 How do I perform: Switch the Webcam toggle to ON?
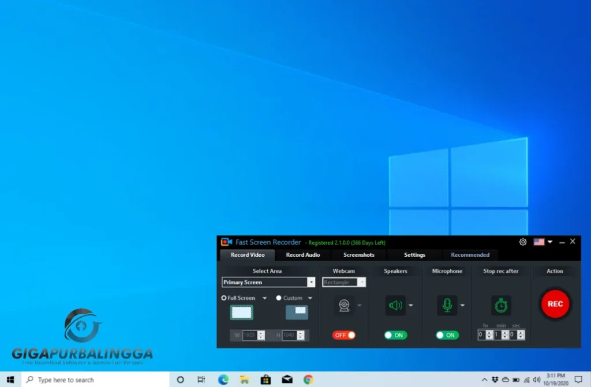(344, 335)
